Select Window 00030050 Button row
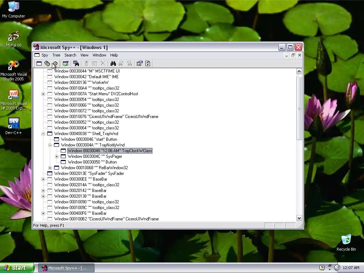Screen dimensions: 364x273 [92, 162]
